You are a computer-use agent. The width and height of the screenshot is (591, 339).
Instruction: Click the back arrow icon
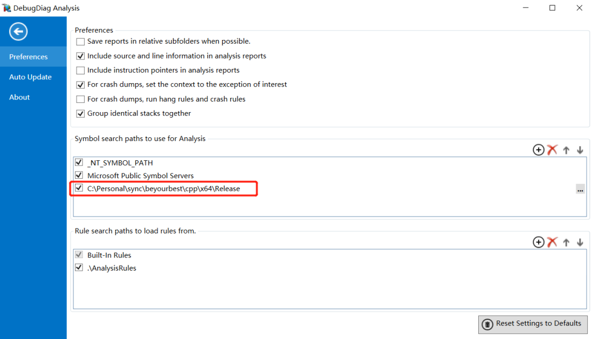(x=18, y=32)
